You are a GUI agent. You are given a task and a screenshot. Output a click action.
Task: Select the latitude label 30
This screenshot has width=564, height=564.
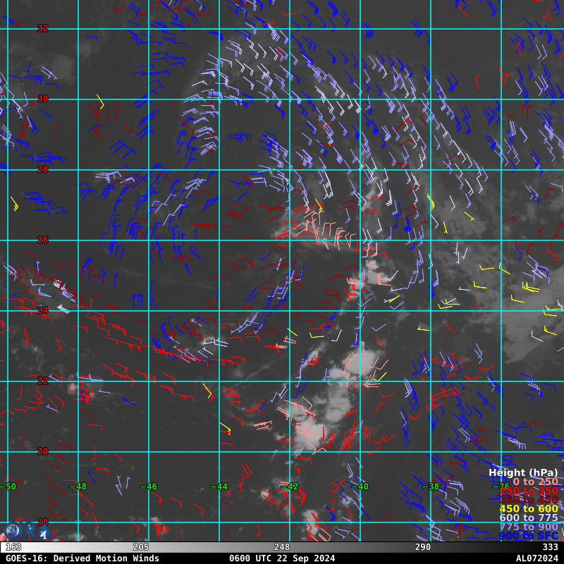coord(43,99)
